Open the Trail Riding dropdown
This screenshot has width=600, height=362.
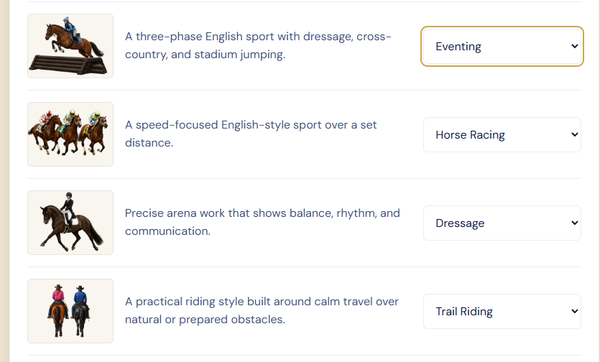point(502,312)
